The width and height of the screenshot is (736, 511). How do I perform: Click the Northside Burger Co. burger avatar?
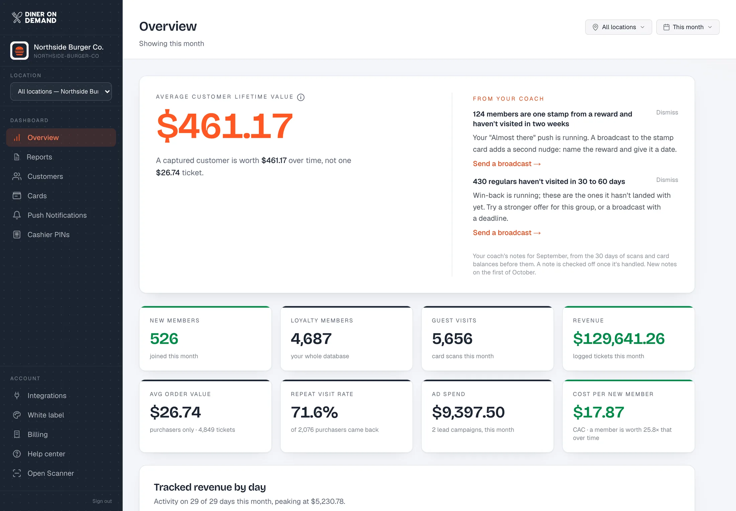pyautogui.click(x=19, y=50)
